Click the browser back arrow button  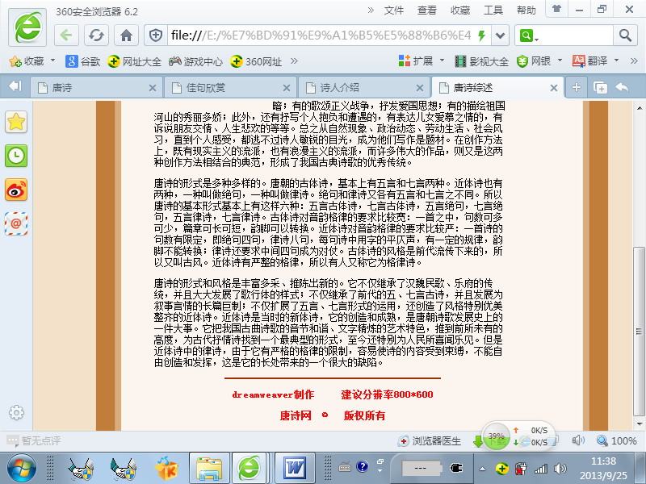[x=67, y=35]
